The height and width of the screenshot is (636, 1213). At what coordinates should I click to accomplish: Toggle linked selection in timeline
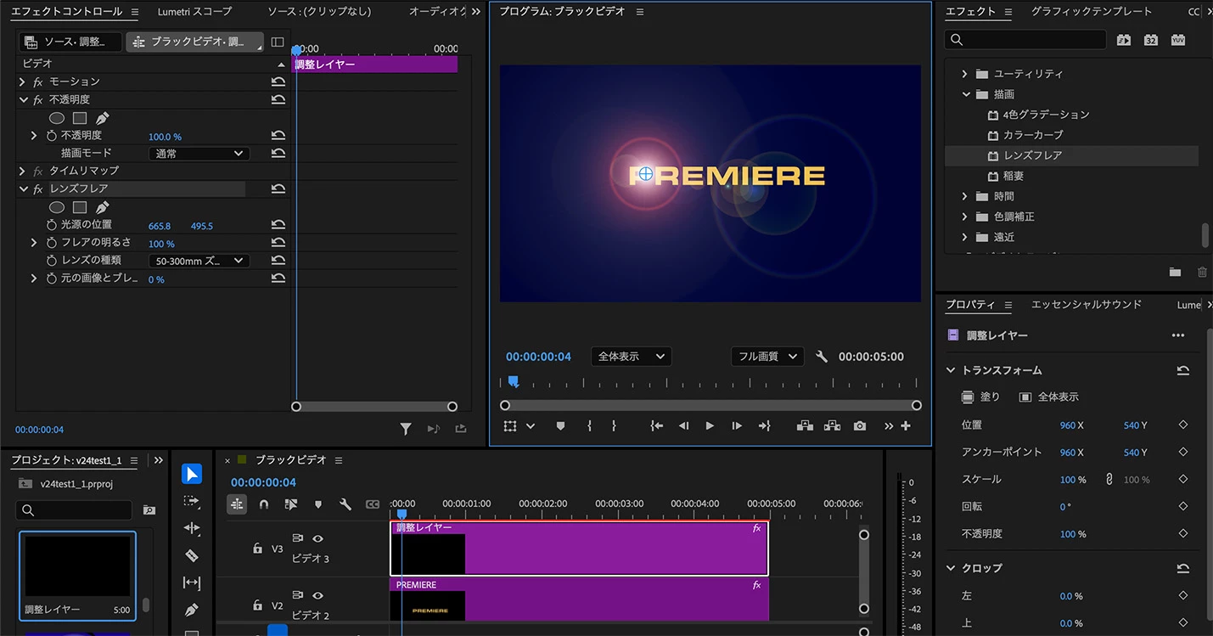click(x=291, y=504)
